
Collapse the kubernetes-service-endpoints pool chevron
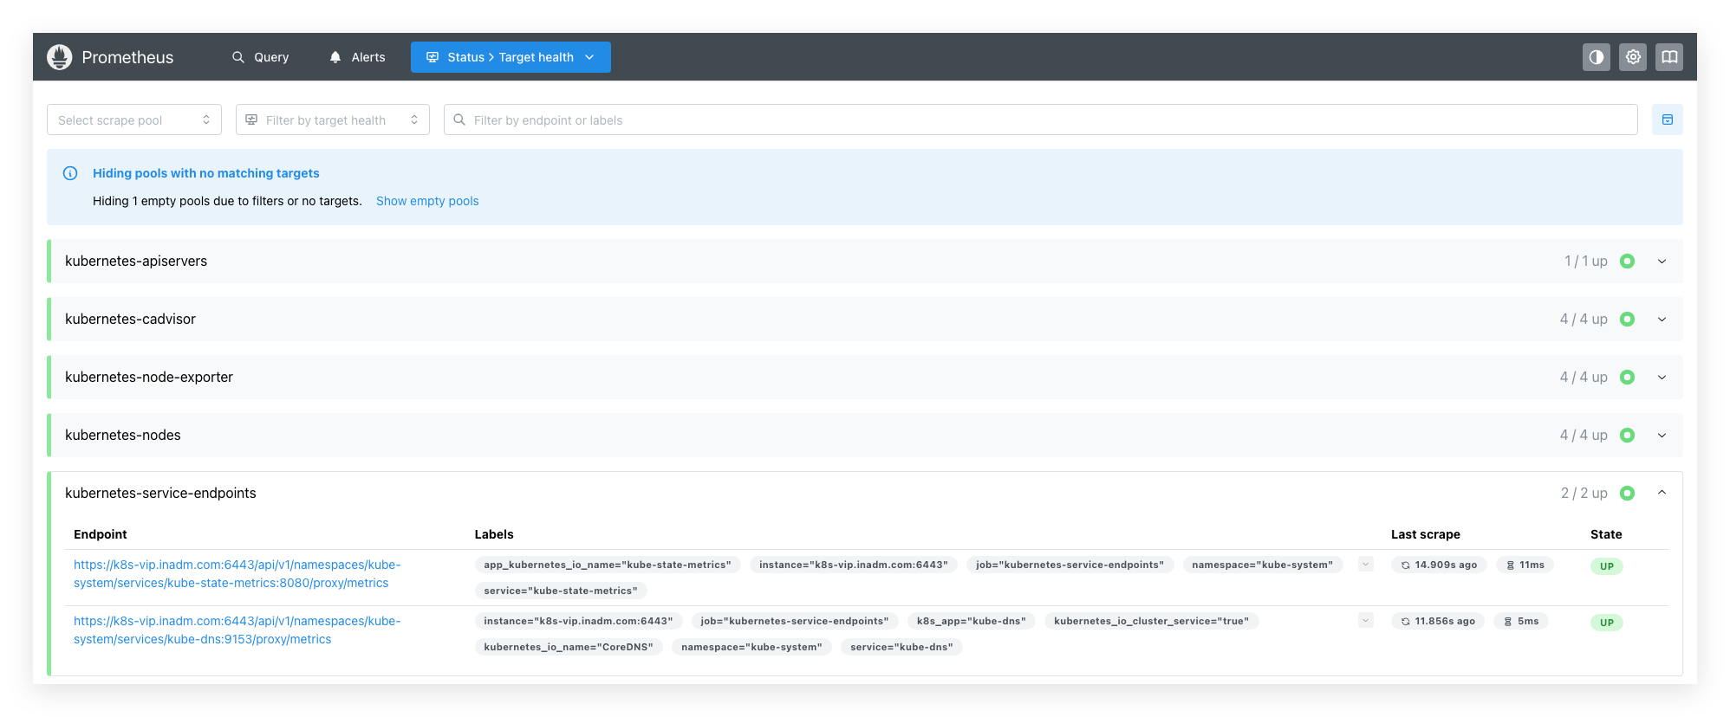1662,493
